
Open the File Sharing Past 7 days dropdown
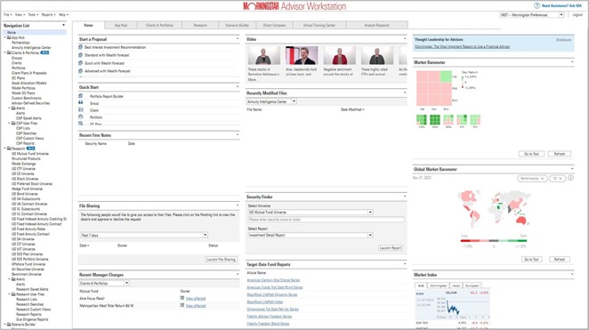pos(206,235)
